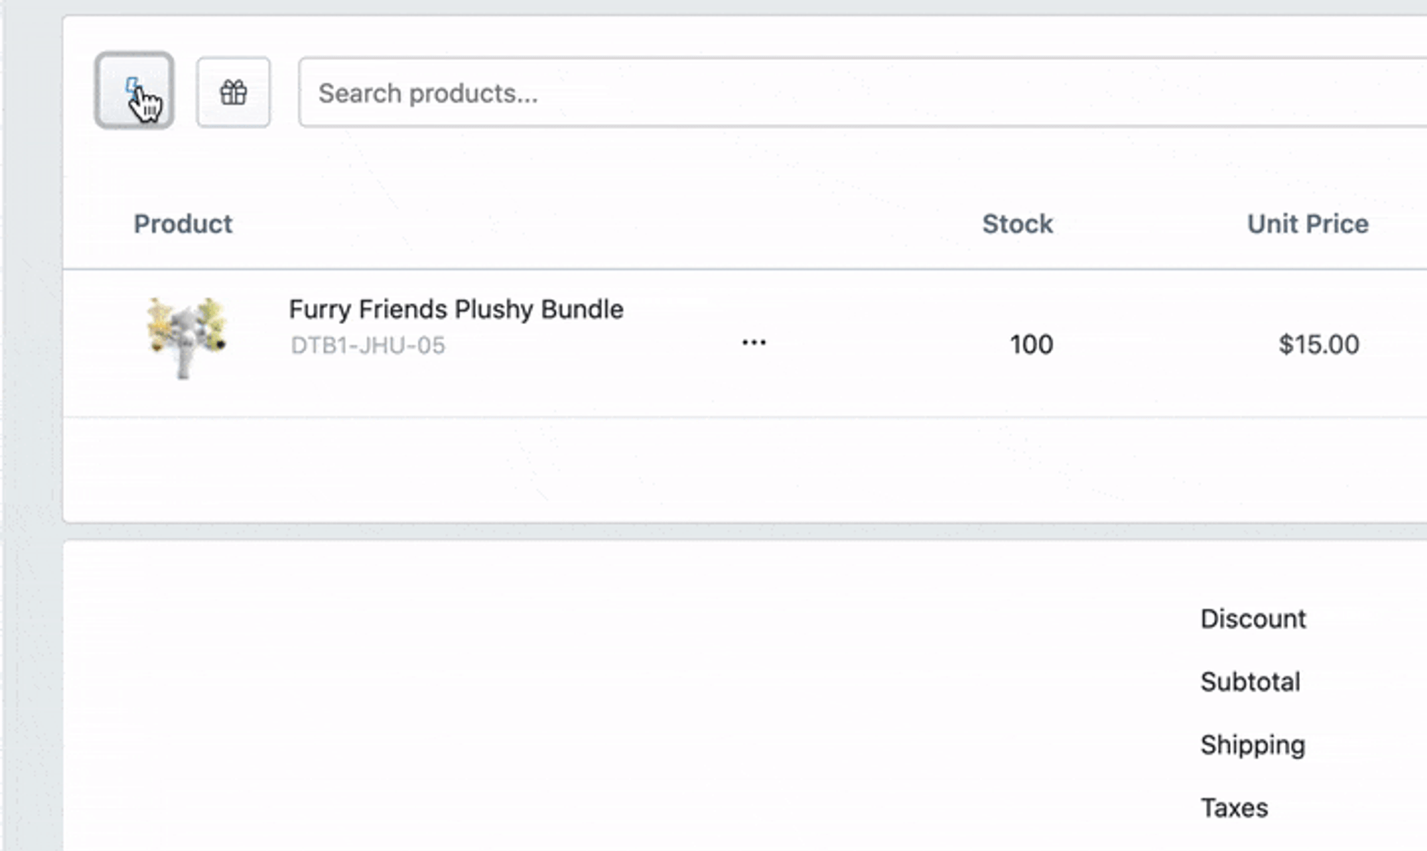Click the stock quantity value 100
Image resolution: width=1427 pixels, height=851 pixels.
click(1031, 345)
